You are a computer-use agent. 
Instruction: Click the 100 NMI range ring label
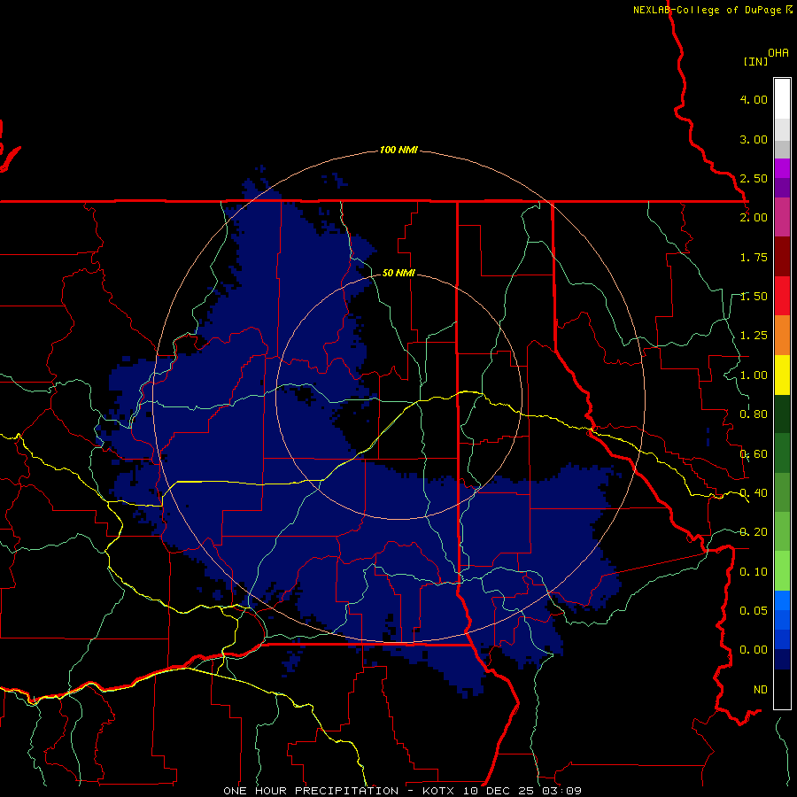point(398,150)
